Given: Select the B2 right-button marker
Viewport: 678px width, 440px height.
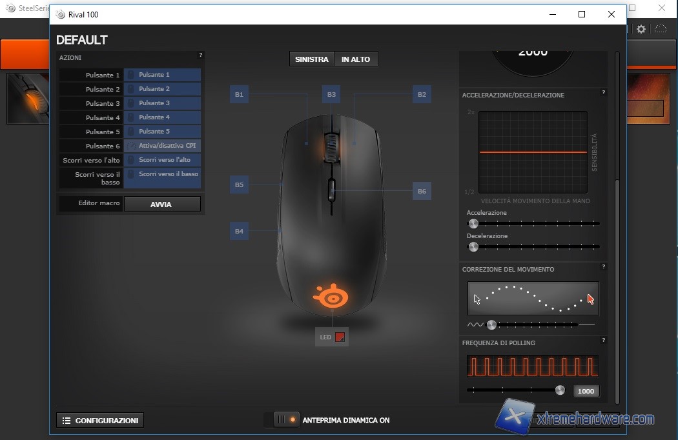Looking at the screenshot, I should (x=422, y=95).
